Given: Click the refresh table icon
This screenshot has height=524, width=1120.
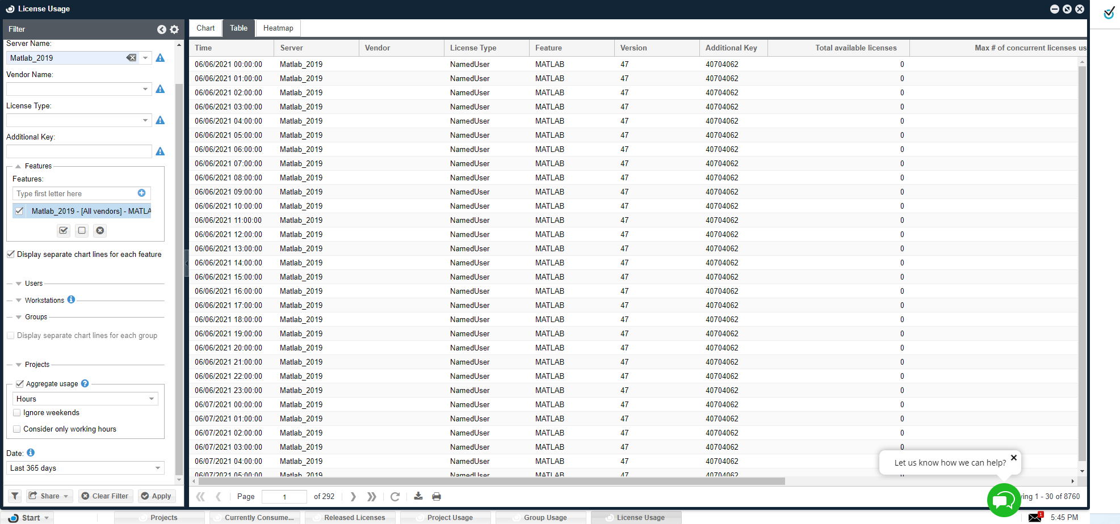Looking at the screenshot, I should [x=395, y=497].
